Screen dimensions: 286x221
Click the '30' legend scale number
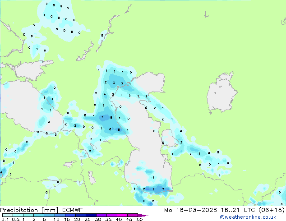[x=98, y=219]
